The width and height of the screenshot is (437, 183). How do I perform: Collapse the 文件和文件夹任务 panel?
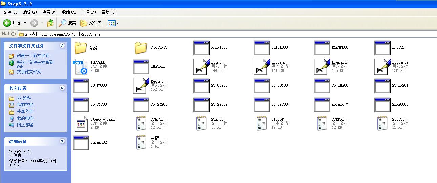[62, 46]
